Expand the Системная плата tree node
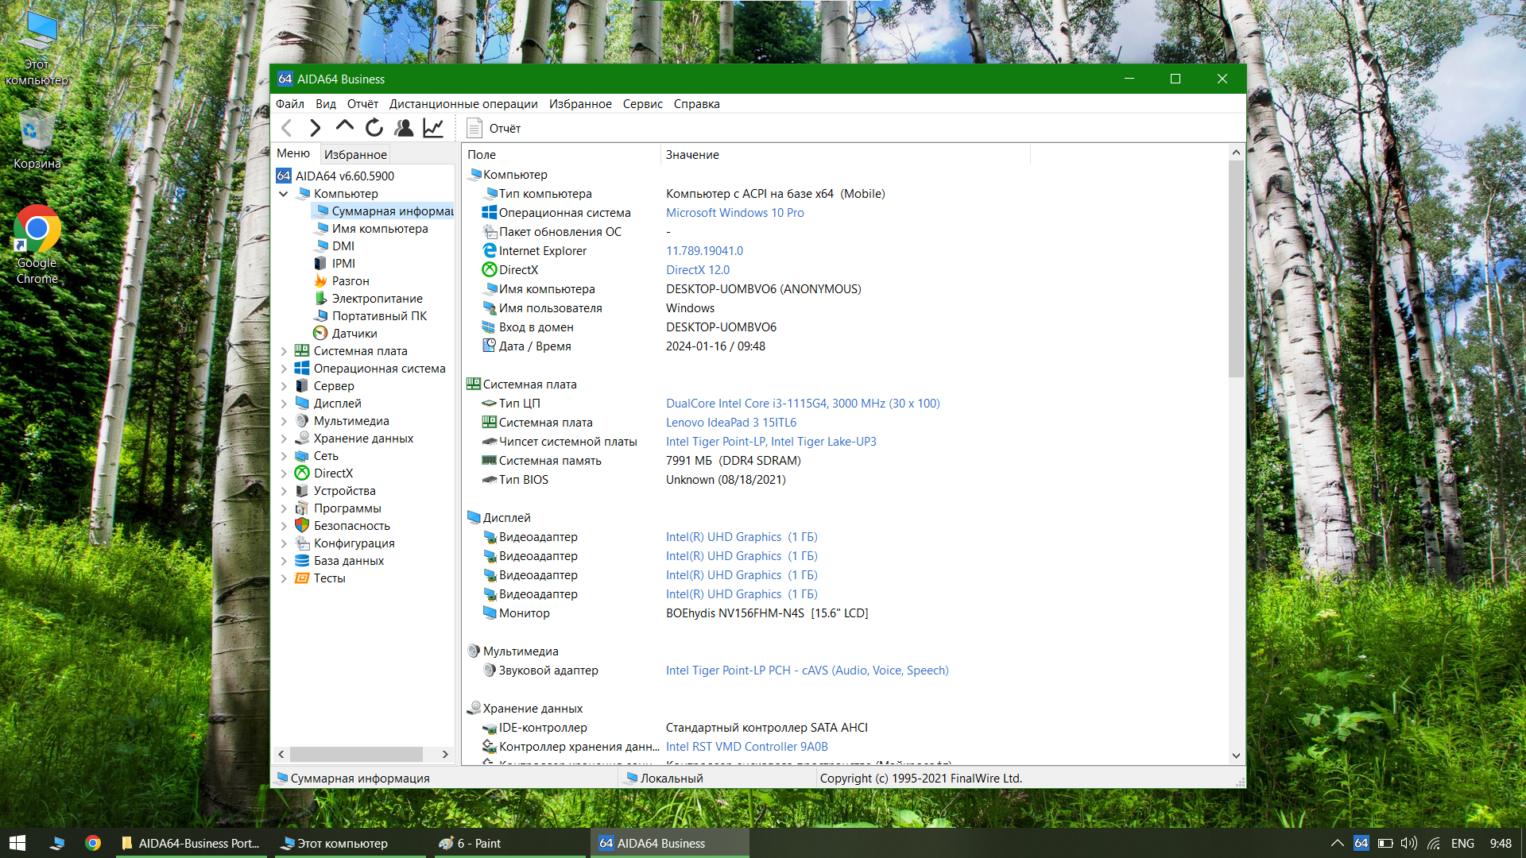1526x858 pixels. (x=284, y=351)
